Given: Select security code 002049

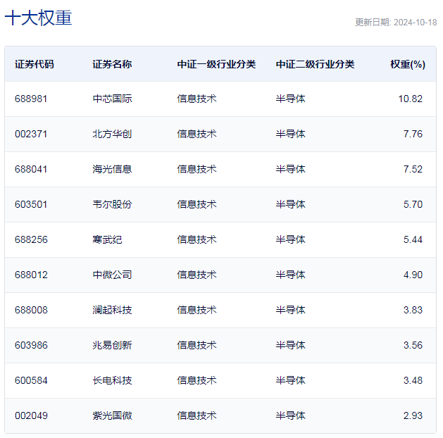Looking at the screenshot, I should pos(31,415).
